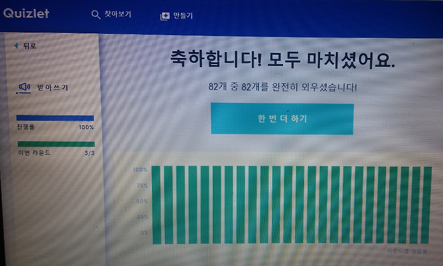This screenshot has height=266, width=443.
Task: Select the 받아쓰기 mode label
Action: (x=52, y=87)
